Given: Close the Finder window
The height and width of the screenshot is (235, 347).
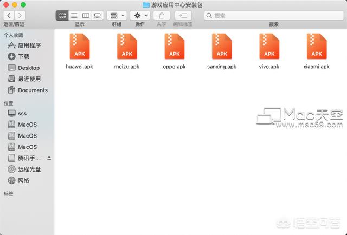Looking at the screenshot, I should (x=6, y=5).
